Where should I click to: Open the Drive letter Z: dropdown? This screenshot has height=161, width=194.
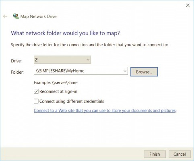62,60
